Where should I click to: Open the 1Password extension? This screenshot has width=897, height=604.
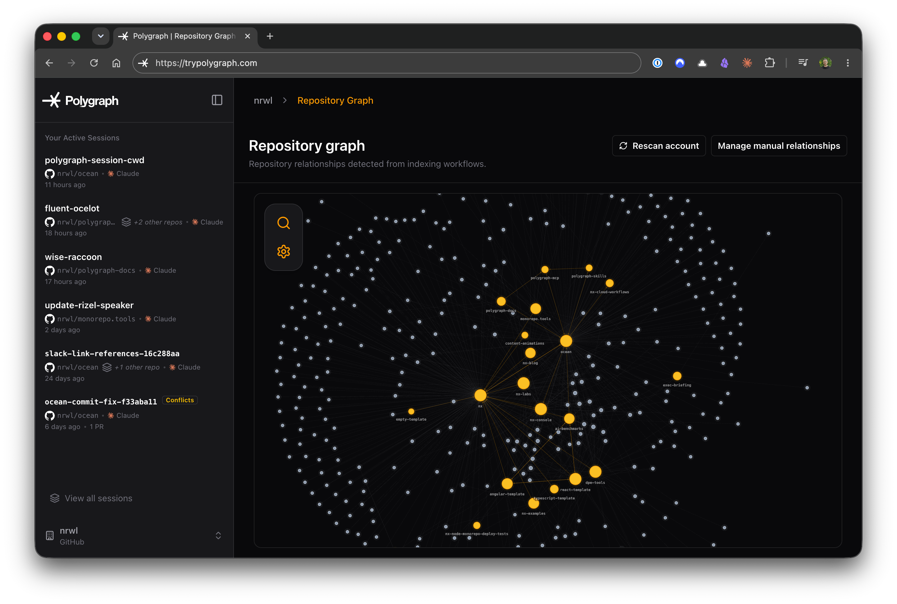[x=658, y=63]
